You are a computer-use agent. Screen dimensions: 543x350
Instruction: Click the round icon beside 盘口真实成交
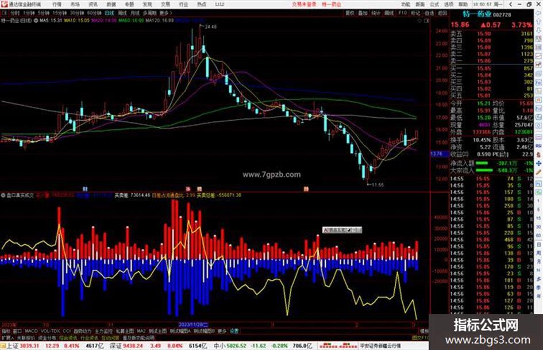[3, 195]
